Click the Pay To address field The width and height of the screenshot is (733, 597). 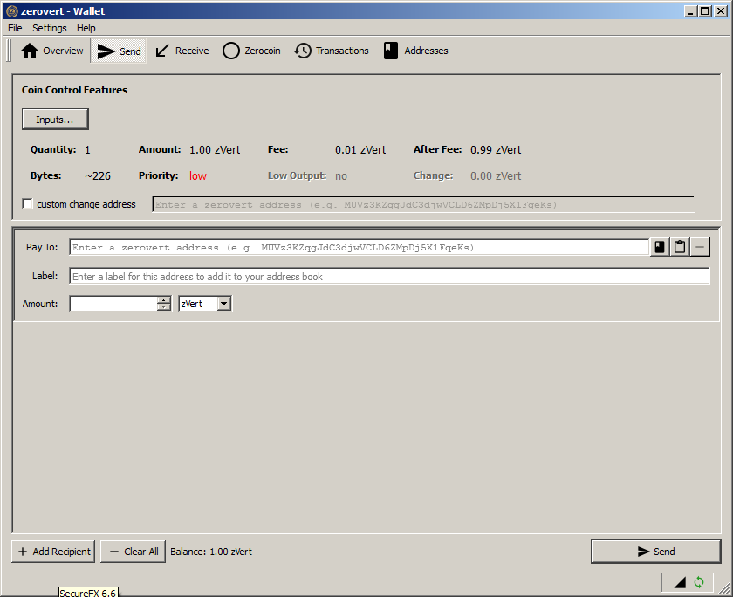[359, 247]
